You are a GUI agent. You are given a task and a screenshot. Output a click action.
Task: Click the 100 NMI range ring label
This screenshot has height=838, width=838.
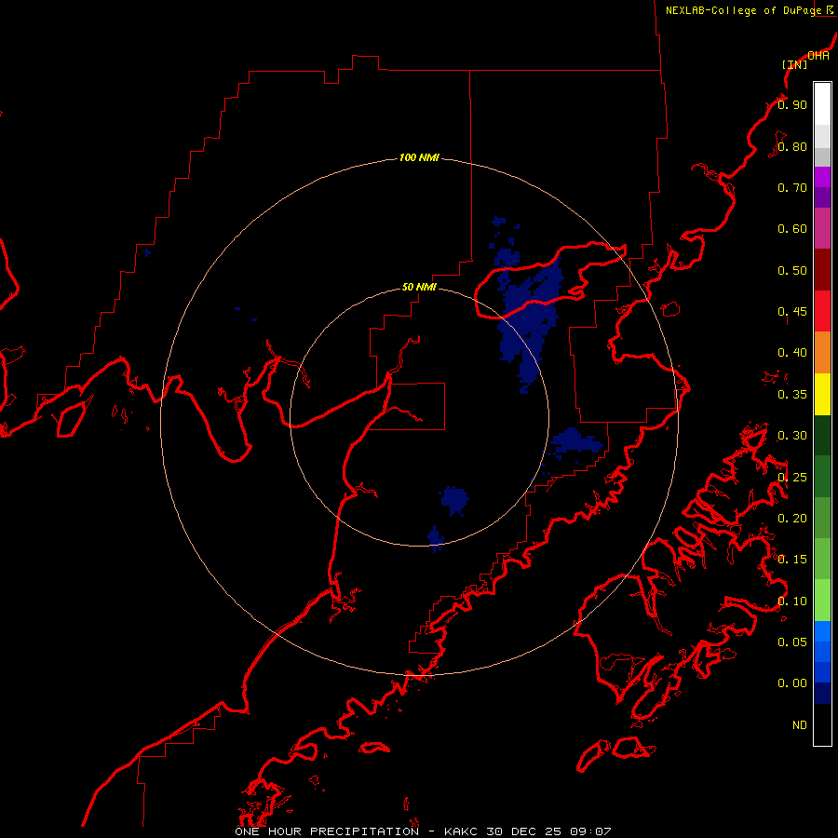[419, 157]
